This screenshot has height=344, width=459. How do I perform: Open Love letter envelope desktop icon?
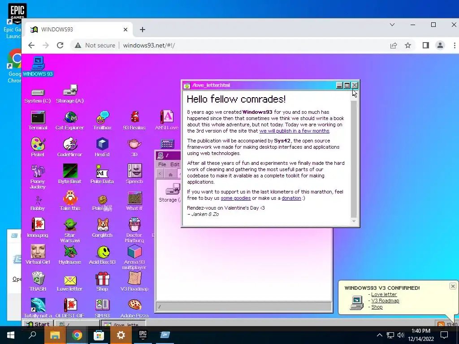pos(70,283)
